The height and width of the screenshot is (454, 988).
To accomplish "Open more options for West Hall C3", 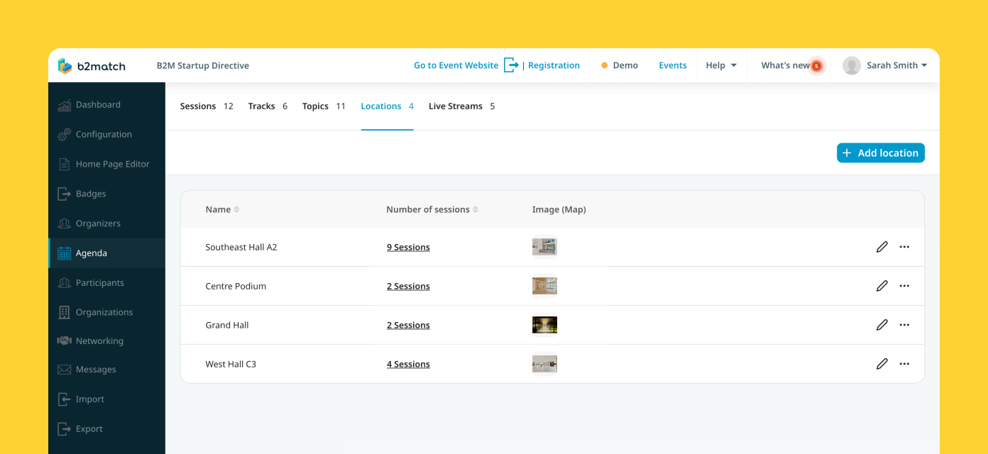I will pos(904,364).
